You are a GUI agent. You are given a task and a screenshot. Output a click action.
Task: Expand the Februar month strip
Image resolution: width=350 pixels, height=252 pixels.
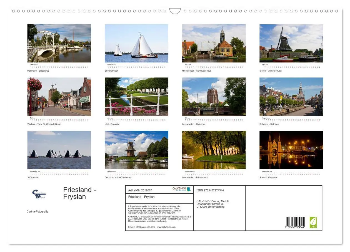(137, 66)
